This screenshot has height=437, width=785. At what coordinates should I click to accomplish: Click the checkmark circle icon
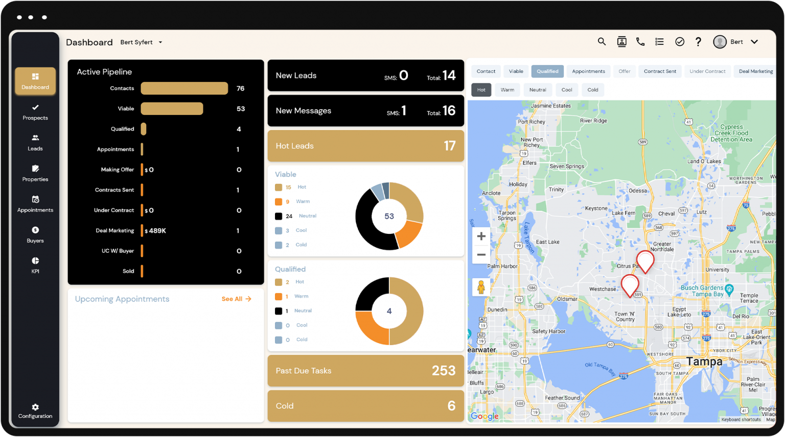tap(680, 42)
